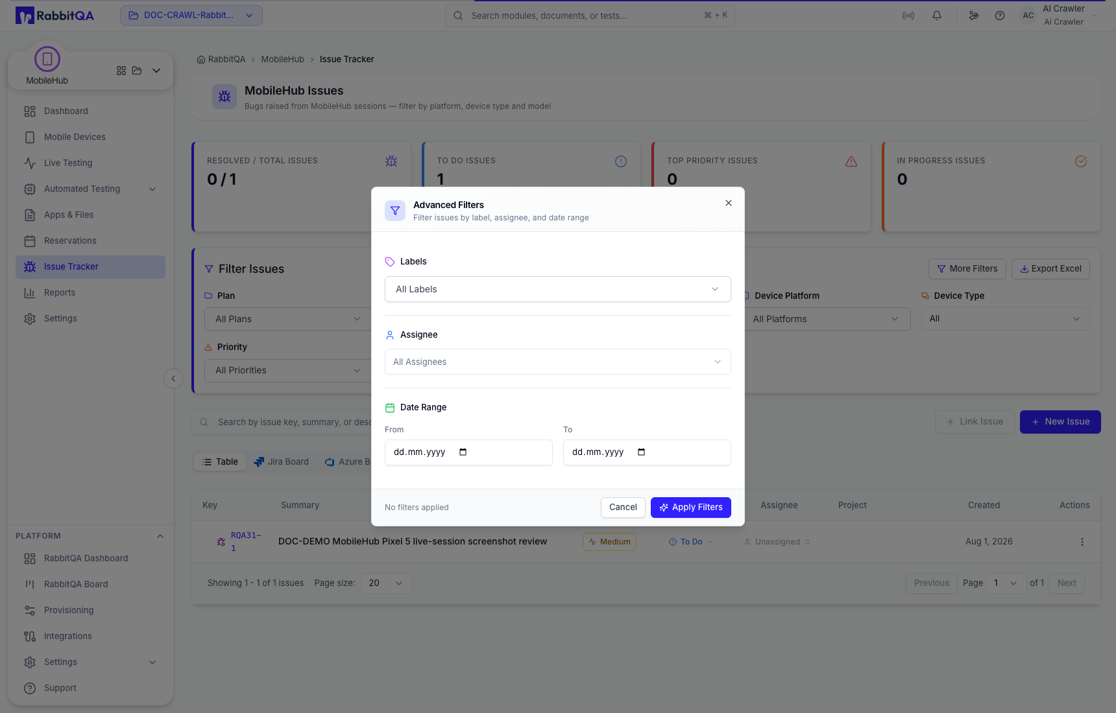Open RabbitQA Board in the platform list
This screenshot has width=1116, height=713.
pyautogui.click(x=90, y=584)
